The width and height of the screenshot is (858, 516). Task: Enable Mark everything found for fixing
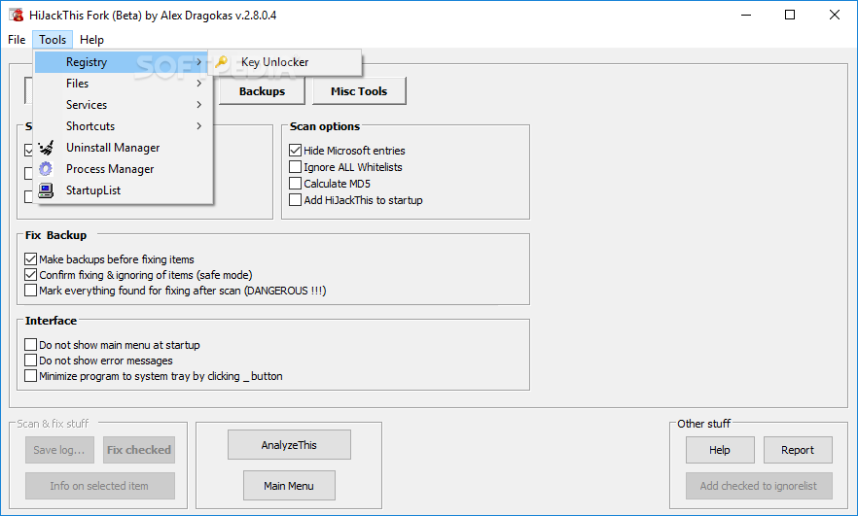31,291
